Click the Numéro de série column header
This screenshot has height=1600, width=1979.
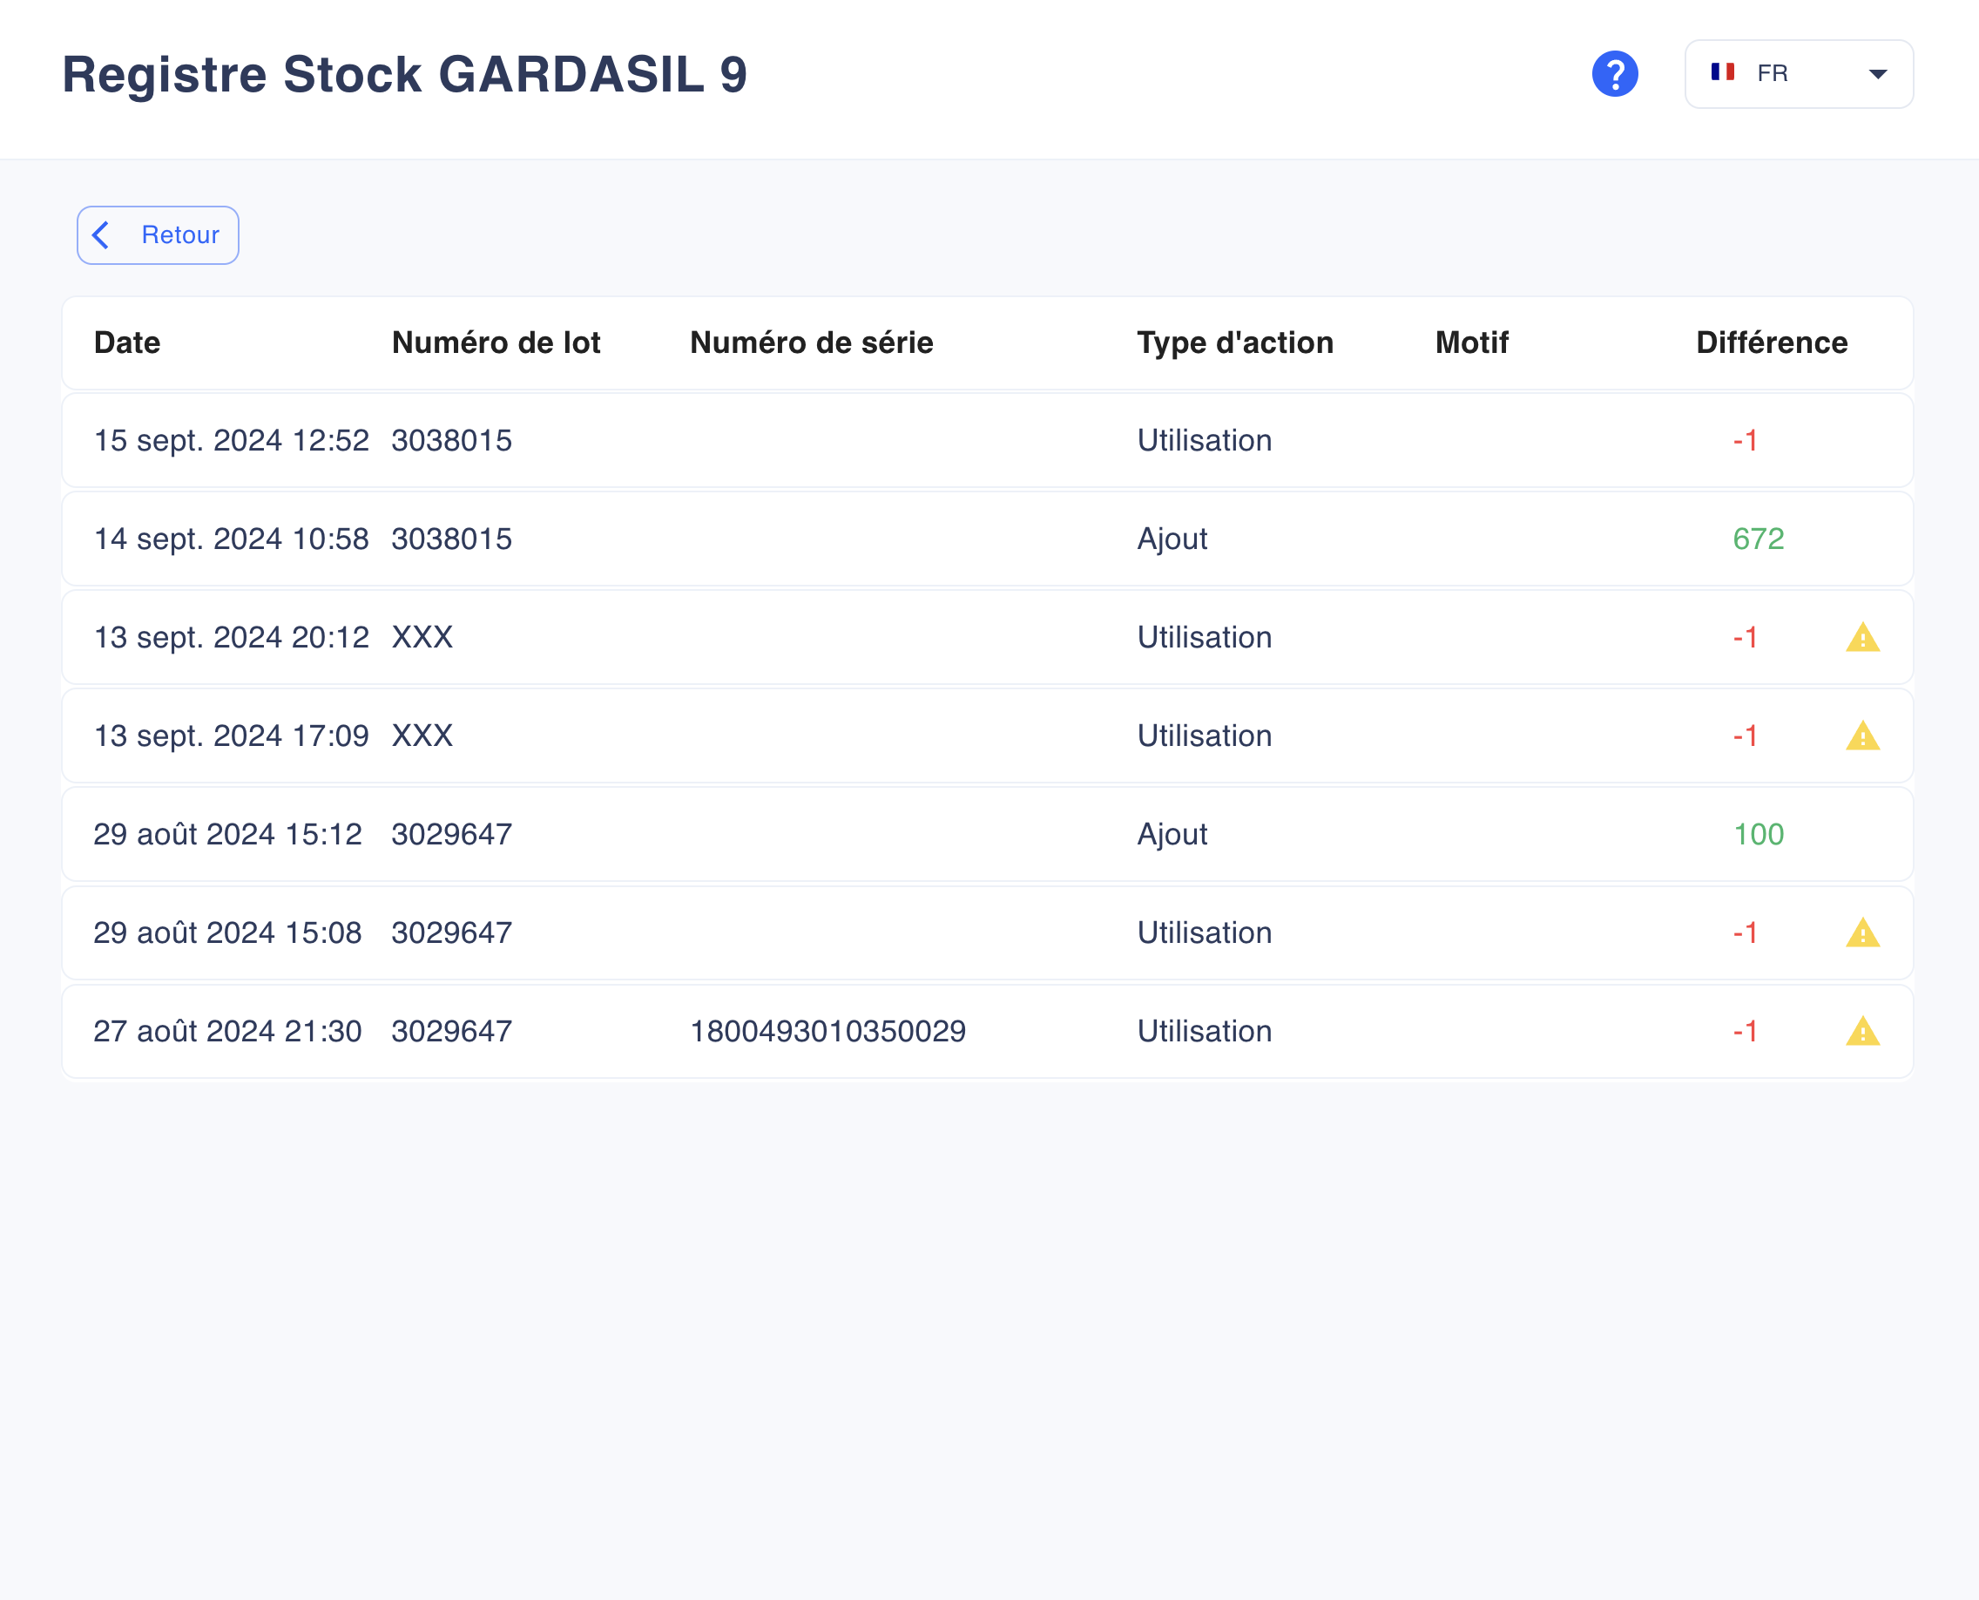[x=811, y=342]
